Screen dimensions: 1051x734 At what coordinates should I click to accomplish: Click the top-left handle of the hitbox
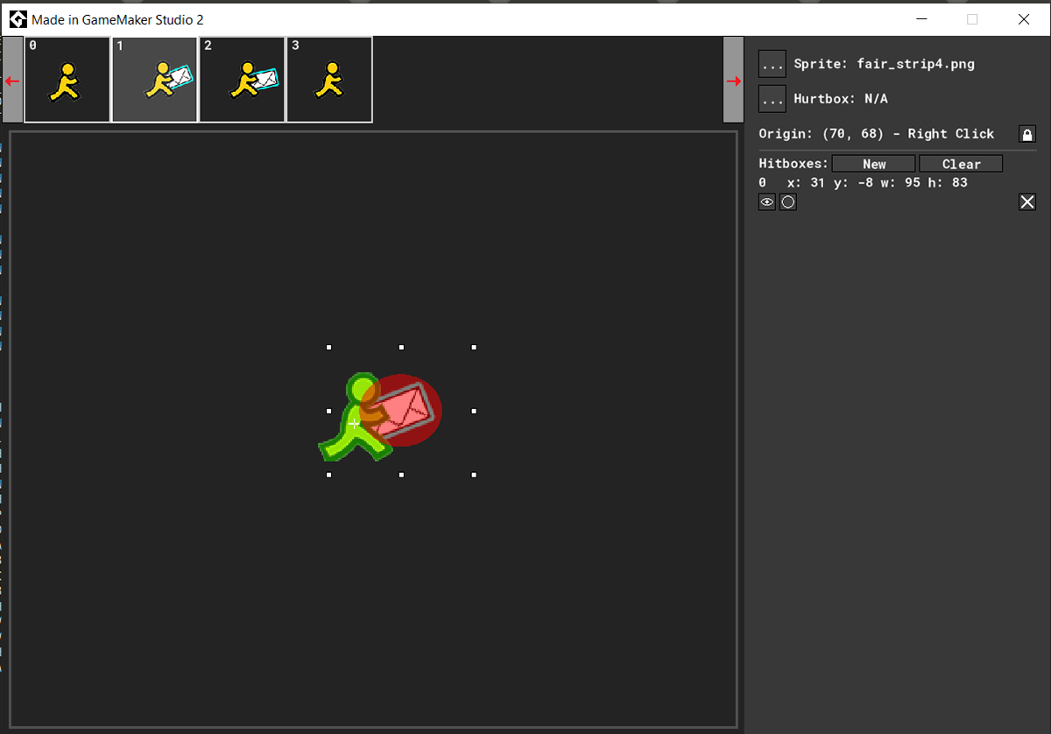(x=329, y=348)
